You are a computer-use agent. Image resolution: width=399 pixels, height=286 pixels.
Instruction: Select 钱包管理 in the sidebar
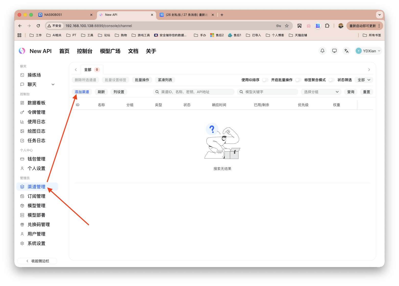[x=36, y=159]
